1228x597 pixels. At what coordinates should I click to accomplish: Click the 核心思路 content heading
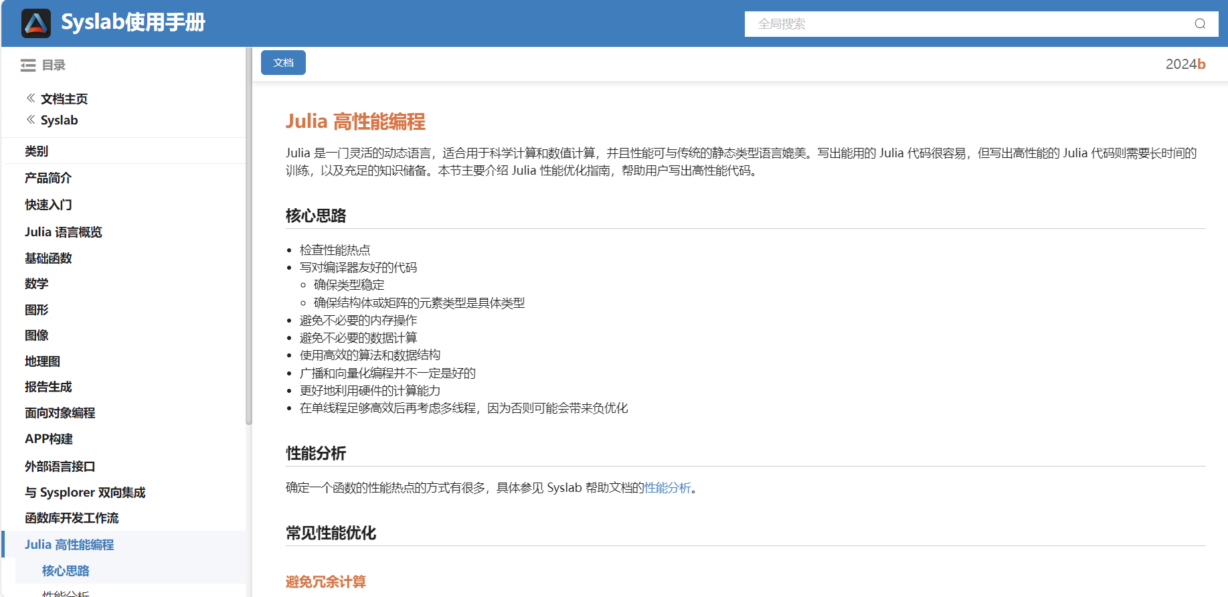coord(316,216)
